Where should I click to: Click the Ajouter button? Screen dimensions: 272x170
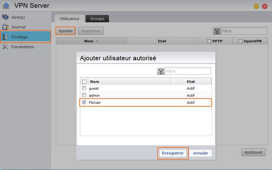66,31
